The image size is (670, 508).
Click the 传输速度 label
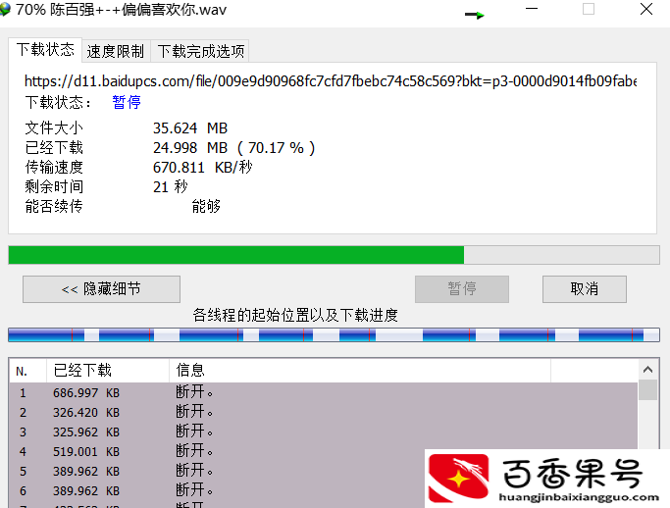54,168
